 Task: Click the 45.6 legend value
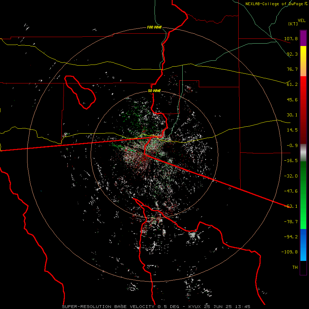[x=292, y=100]
